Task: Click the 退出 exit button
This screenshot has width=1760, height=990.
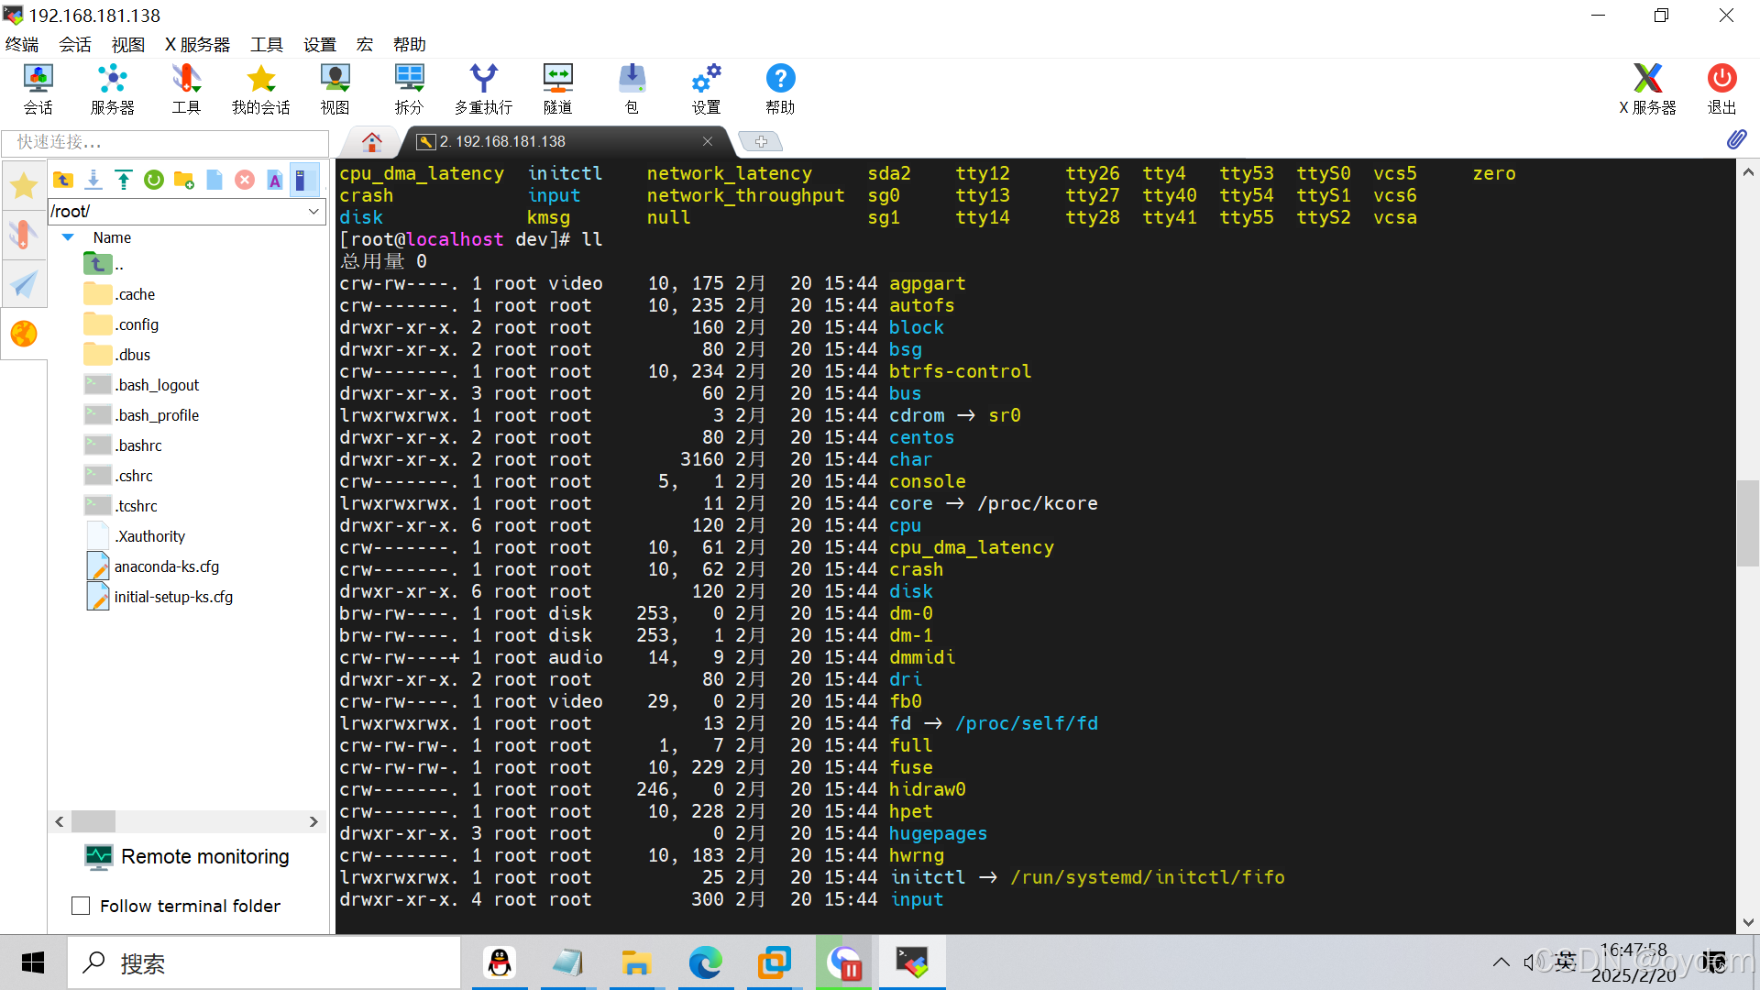Action: click(1721, 89)
